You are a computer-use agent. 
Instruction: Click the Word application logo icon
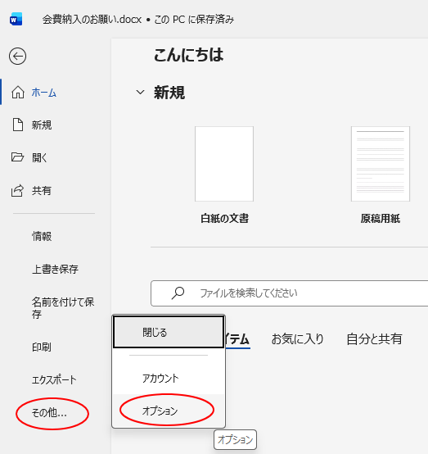[16, 20]
